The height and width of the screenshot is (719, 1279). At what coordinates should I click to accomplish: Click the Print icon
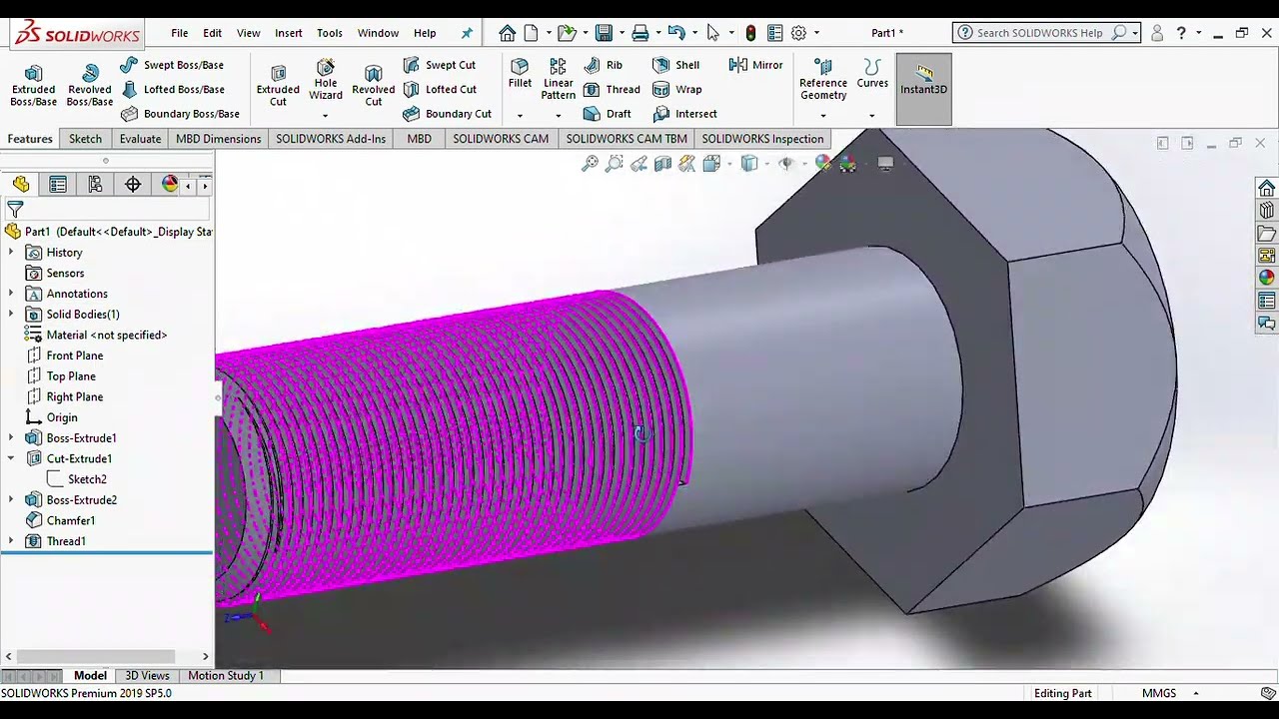(640, 33)
